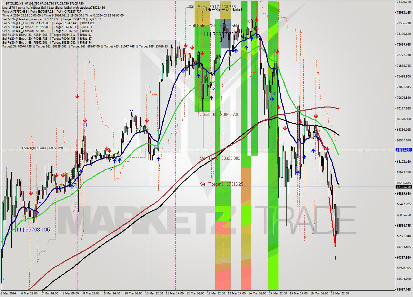Viewport: 413px width, 297px height.
Task: Click the 70604.890 price axis value
Action: [404, 97]
